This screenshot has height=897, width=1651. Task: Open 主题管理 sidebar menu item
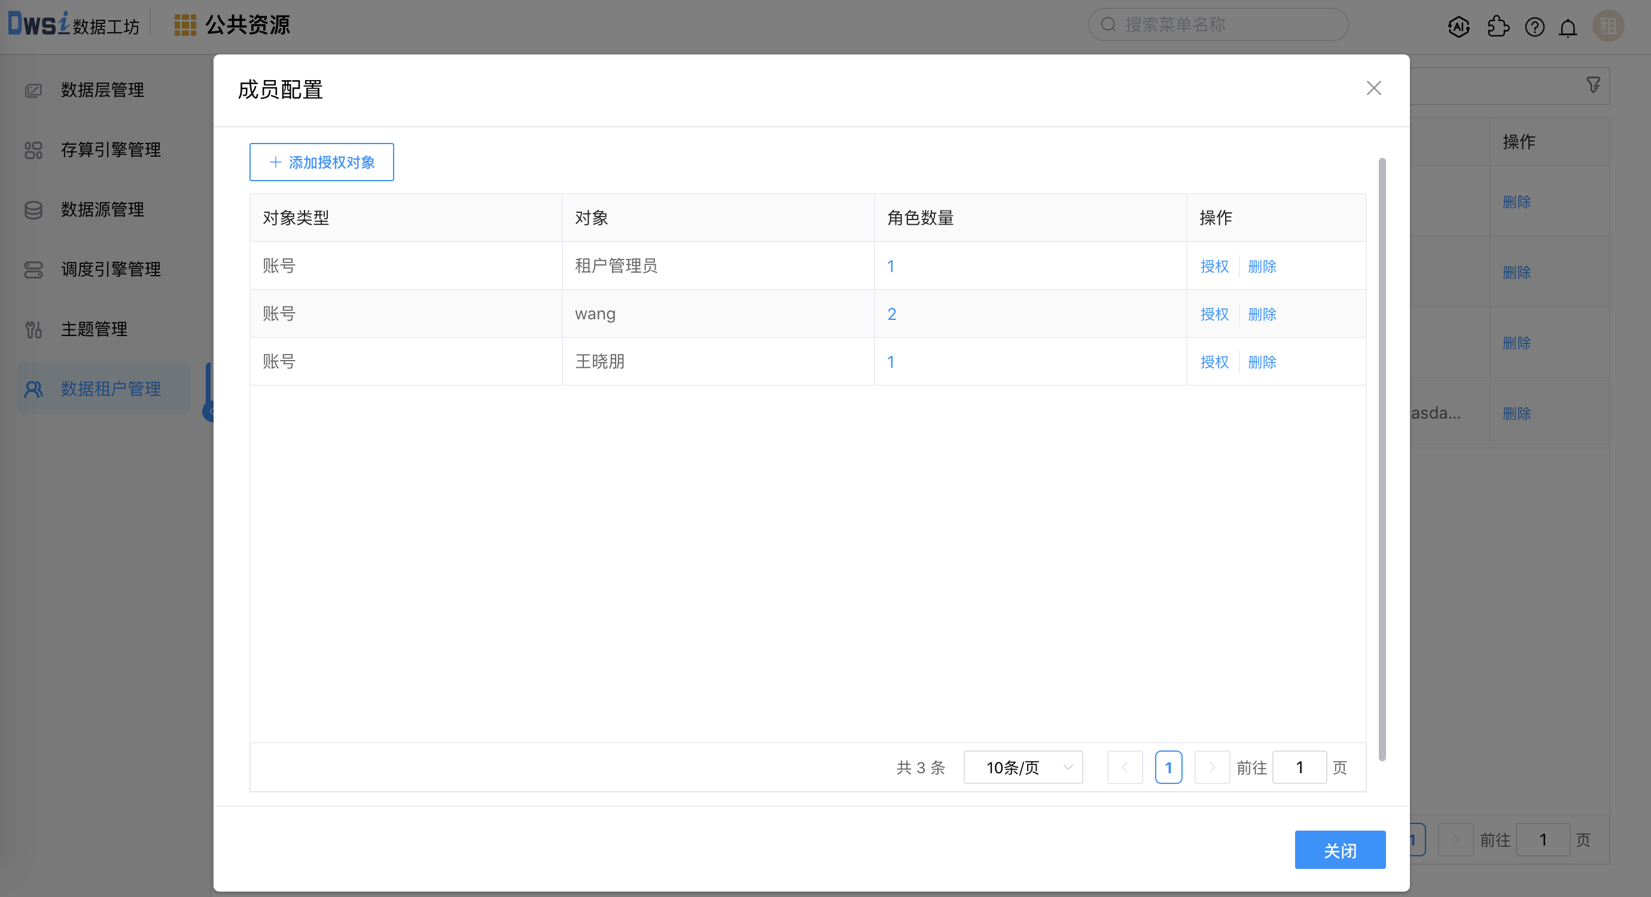click(x=95, y=329)
